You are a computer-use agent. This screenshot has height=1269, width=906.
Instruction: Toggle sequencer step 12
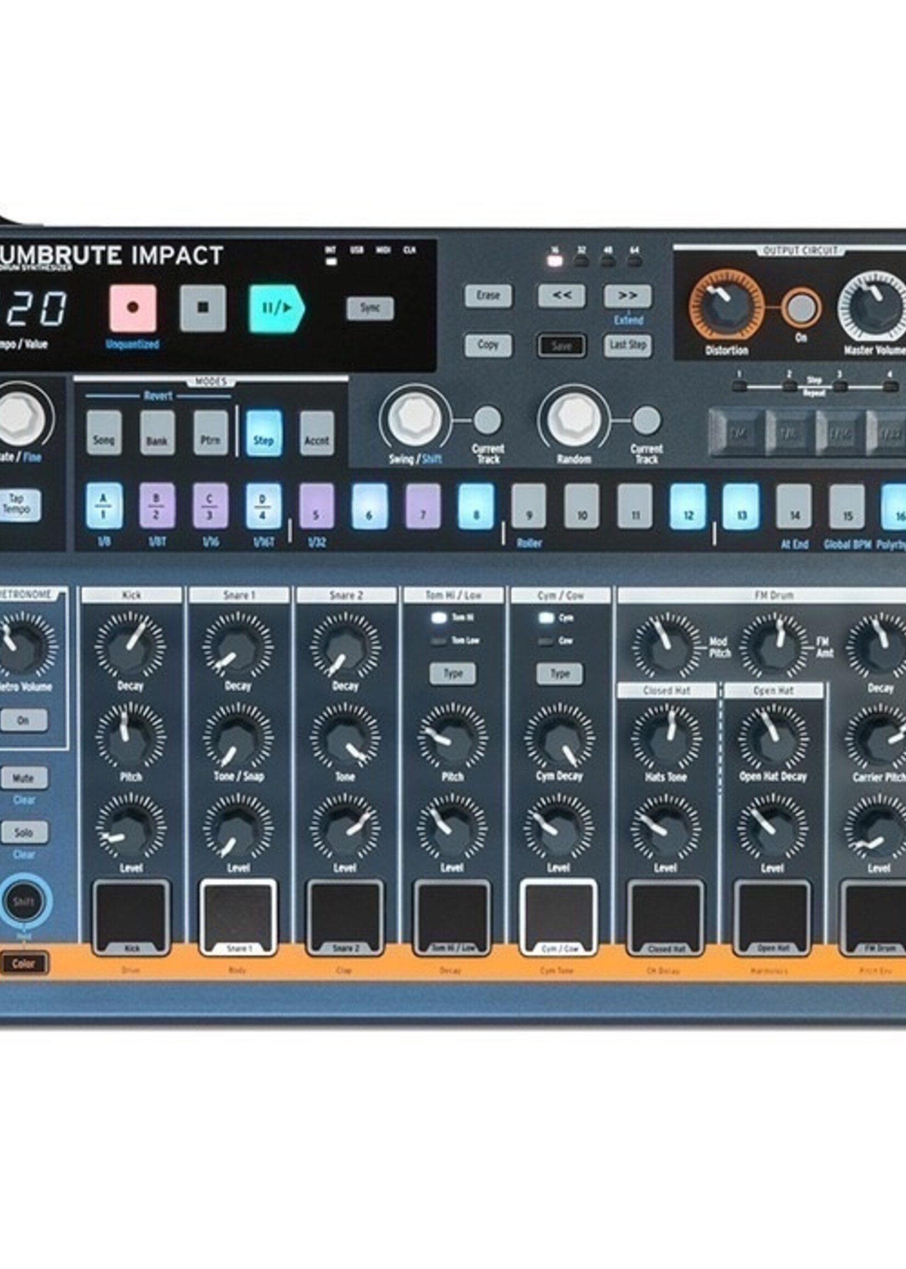(x=688, y=506)
